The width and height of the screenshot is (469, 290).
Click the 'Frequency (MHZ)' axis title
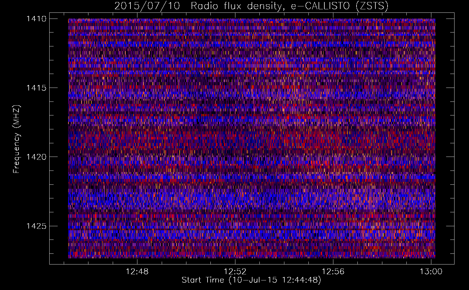(17, 139)
